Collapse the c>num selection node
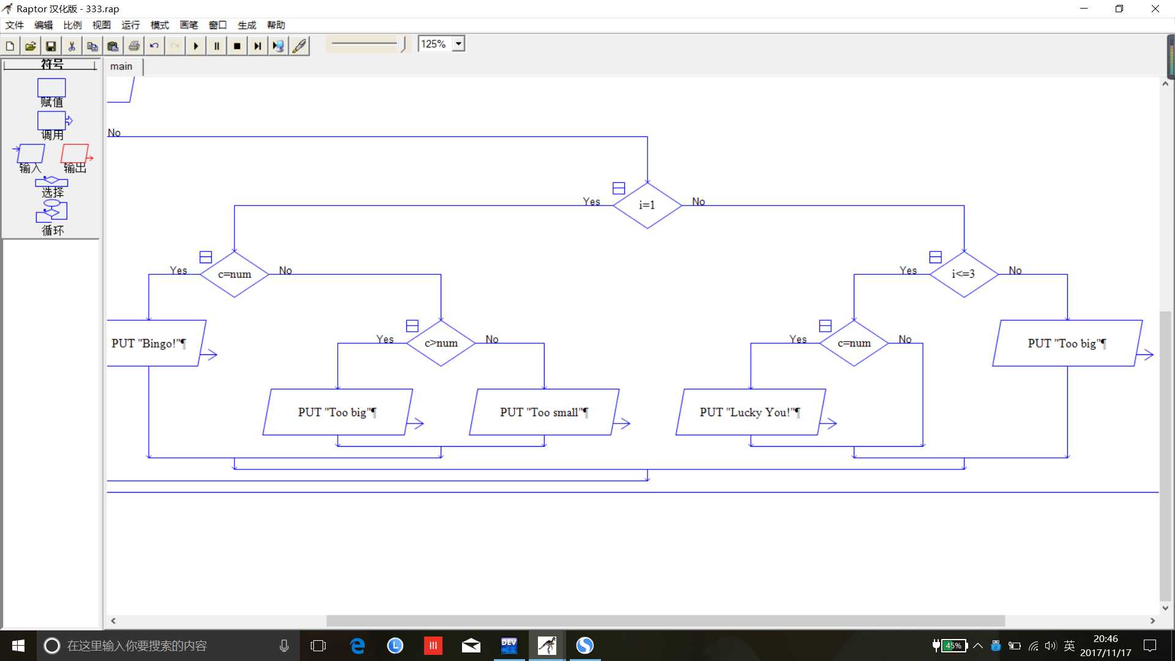The image size is (1175, 661). (412, 326)
